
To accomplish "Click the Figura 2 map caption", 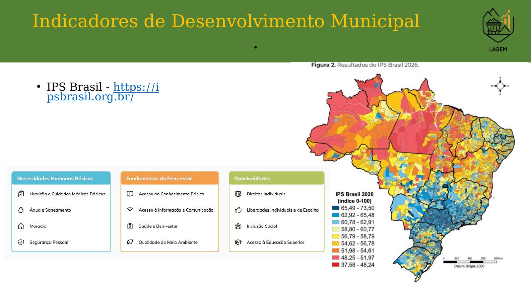I will [x=365, y=65].
